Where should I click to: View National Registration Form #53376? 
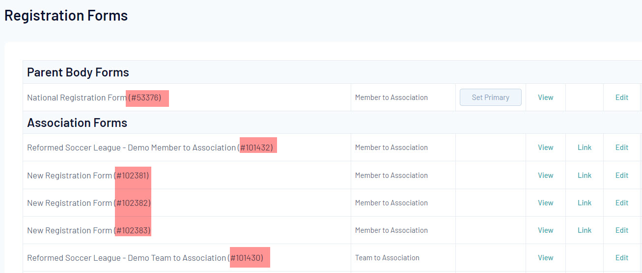click(x=545, y=98)
